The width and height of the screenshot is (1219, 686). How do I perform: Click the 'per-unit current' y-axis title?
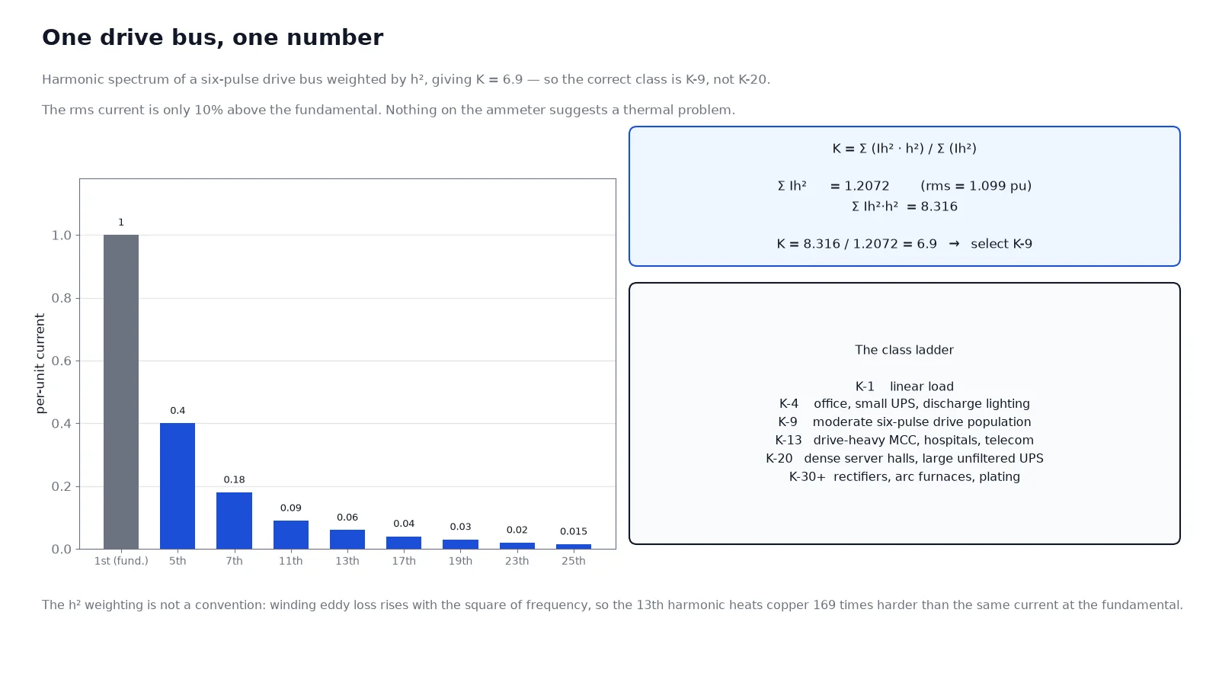point(40,364)
